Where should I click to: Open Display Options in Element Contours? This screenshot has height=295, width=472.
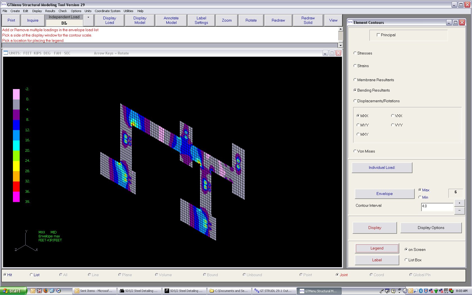pyautogui.click(x=431, y=228)
